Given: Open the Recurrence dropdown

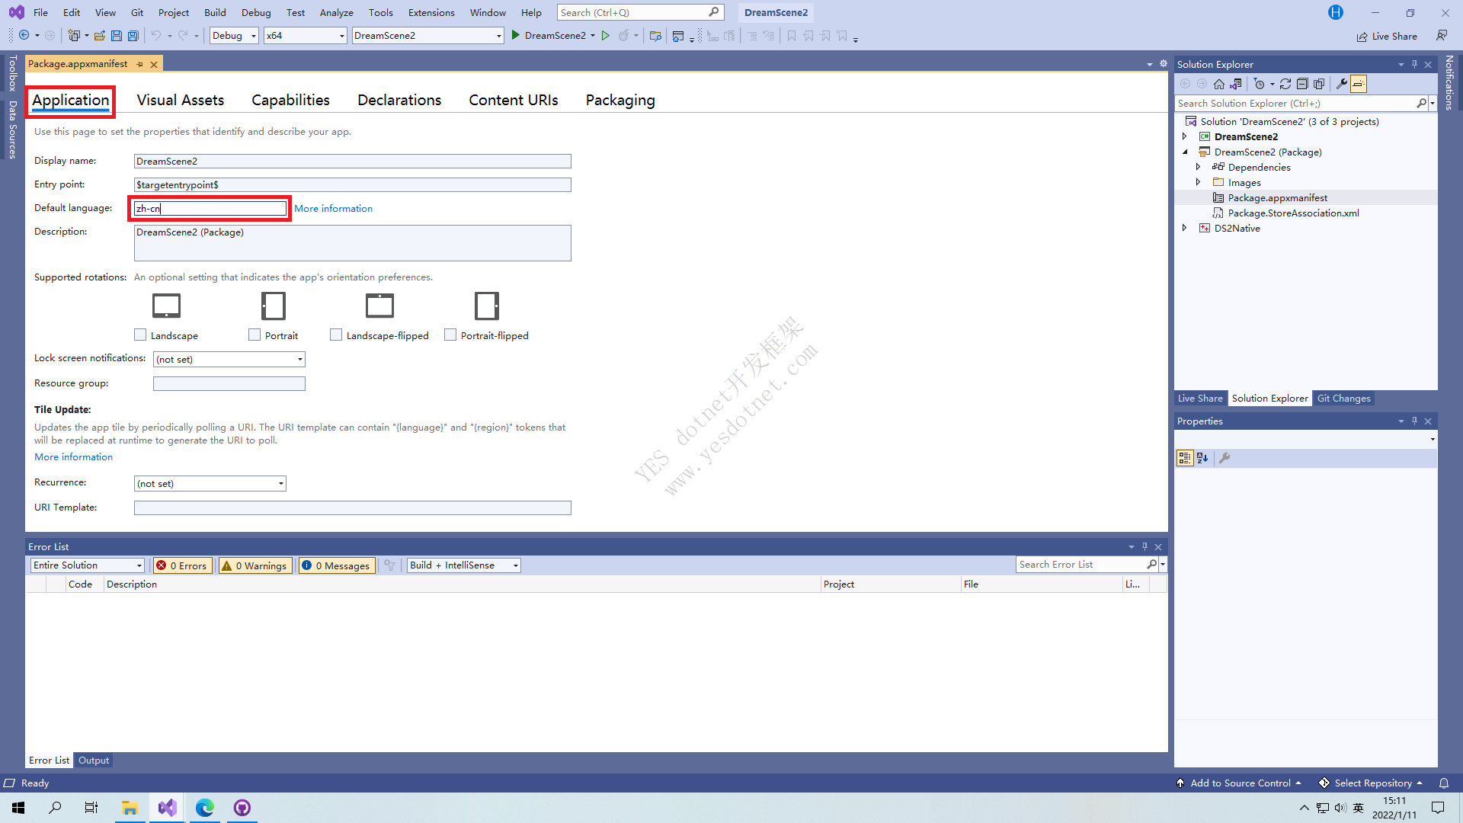Looking at the screenshot, I should [210, 484].
